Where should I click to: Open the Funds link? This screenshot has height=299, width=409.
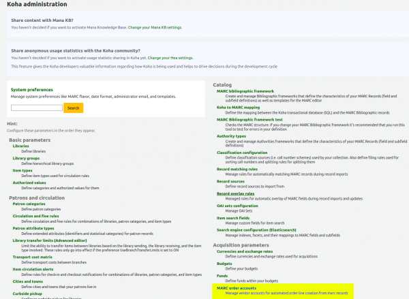222,276
